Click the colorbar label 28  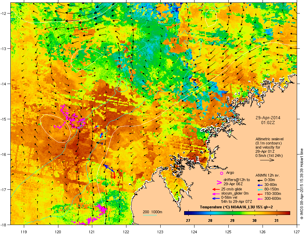pos(210,220)
